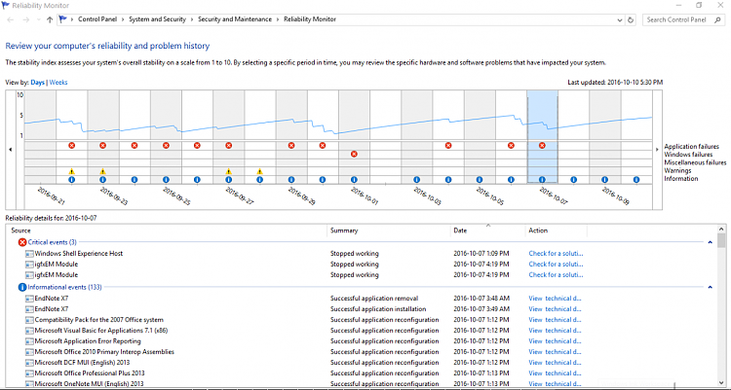Check for a solution for Windows Shell Experience Host
This screenshot has width=731, height=390.
click(555, 253)
